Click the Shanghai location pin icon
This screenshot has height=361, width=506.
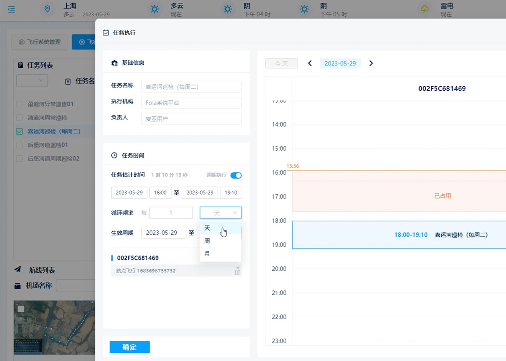(48, 9)
